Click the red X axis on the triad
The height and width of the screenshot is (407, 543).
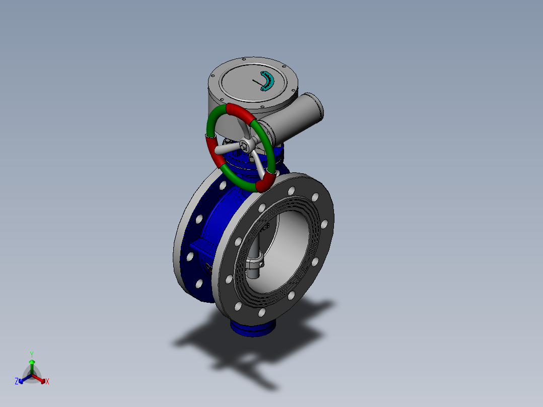pos(39,379)
